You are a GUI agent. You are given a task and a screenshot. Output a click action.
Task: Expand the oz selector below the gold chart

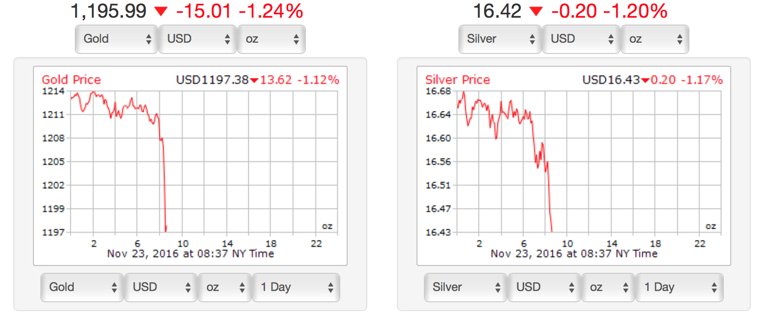pos(225,288)
